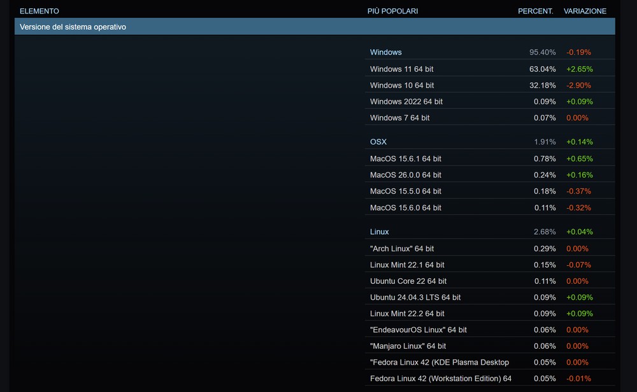Select the Linux category heading
The height and width of the screenshot is (392, 637).
pos(379,232)
